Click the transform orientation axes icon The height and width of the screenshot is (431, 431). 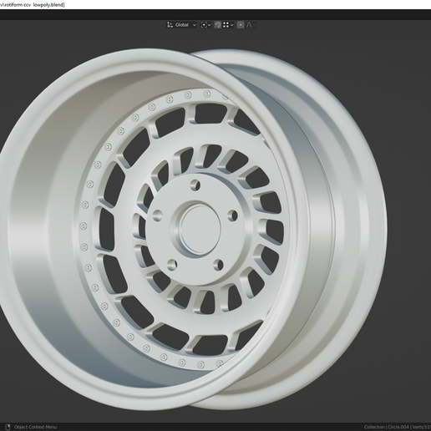pos(170,25)
